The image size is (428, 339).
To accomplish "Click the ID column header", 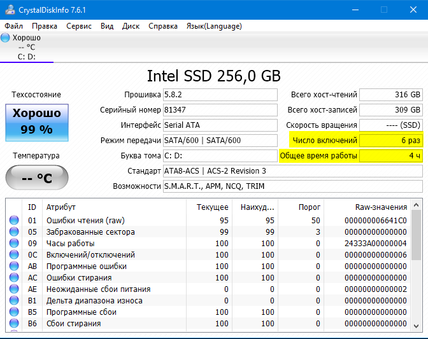I will (32, 207).
